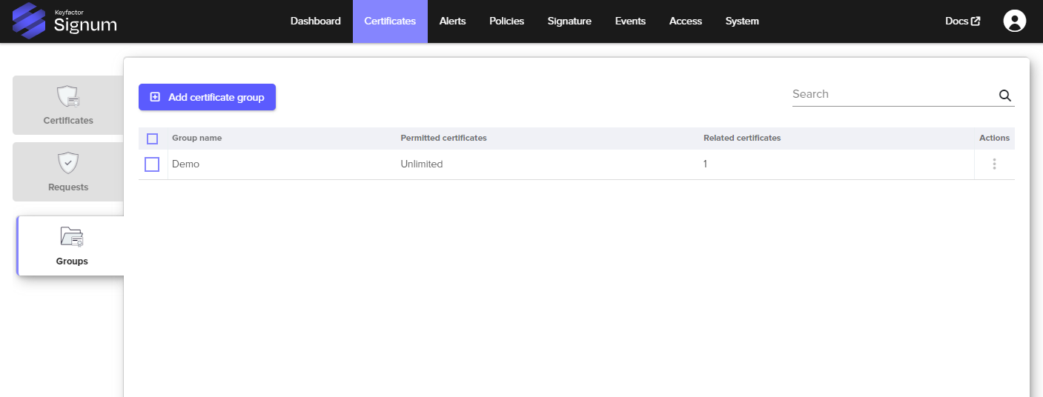Navigate to the Alerts page
The image size is (1043, 397).
[x=452, y=21]
